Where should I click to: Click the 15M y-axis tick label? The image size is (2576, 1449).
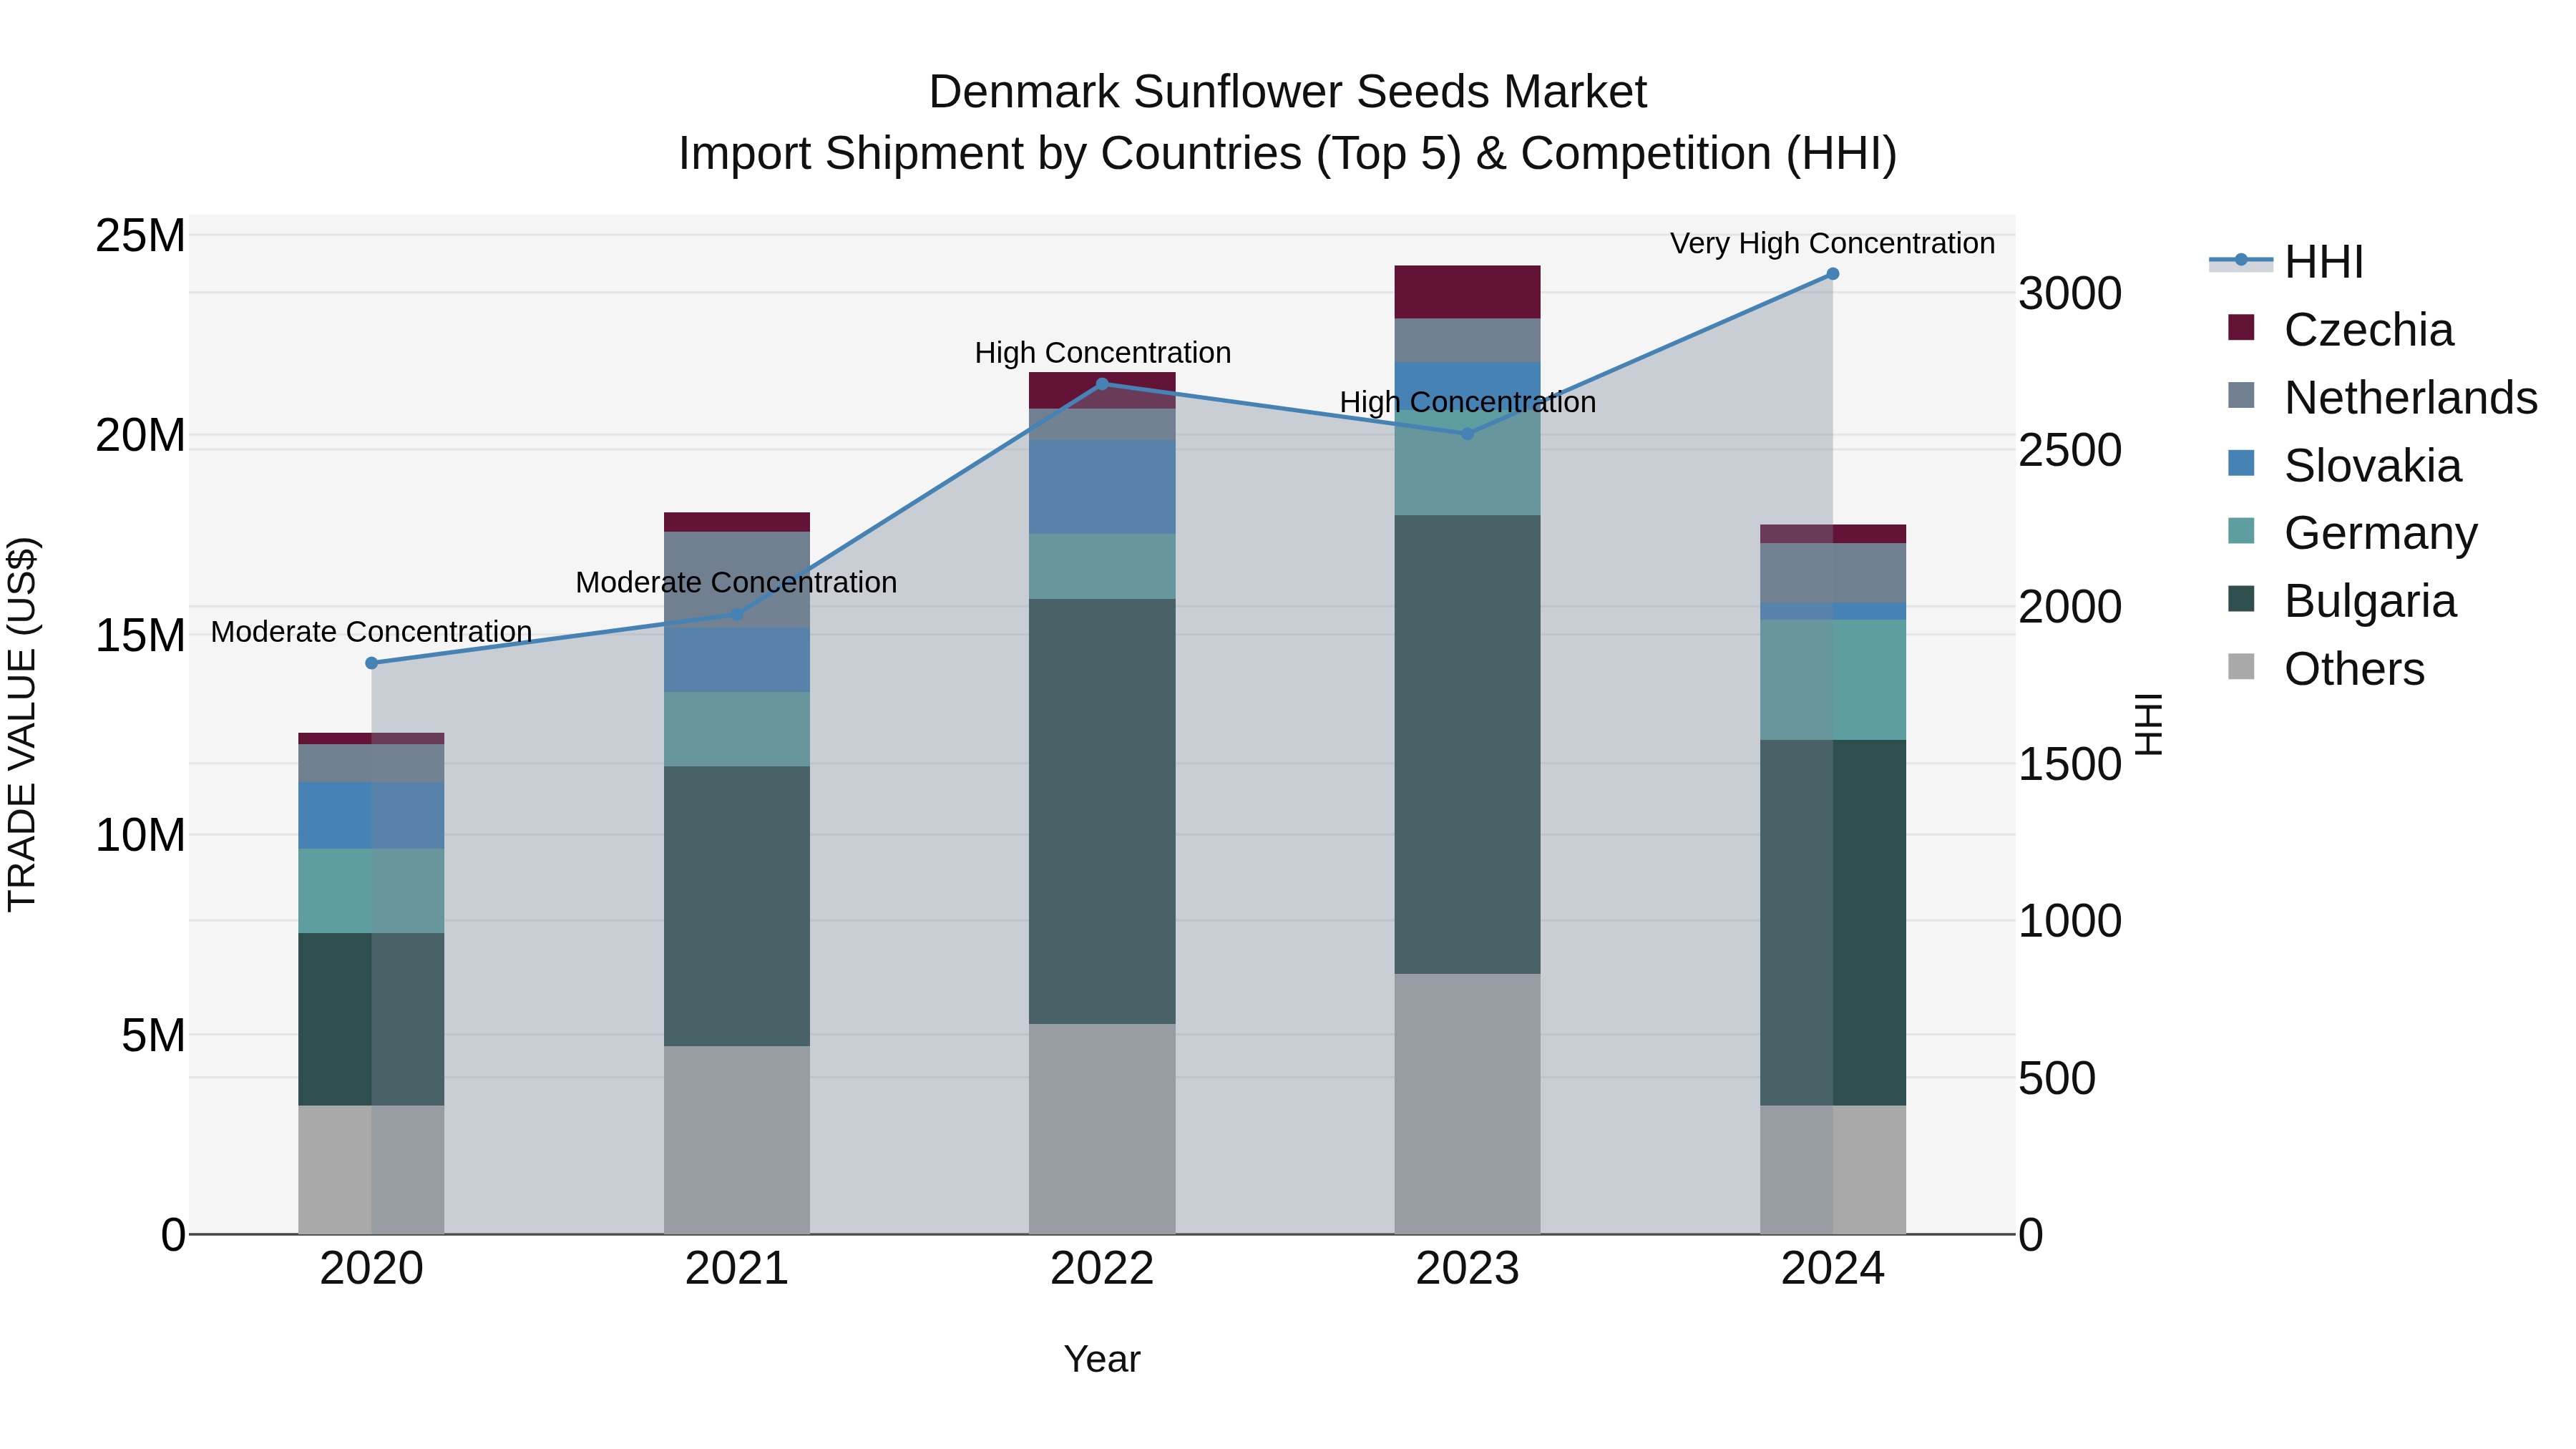point(140,636)
